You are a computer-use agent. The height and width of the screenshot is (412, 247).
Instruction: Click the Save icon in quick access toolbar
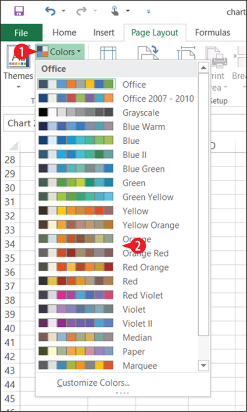[x=19, y=11]
